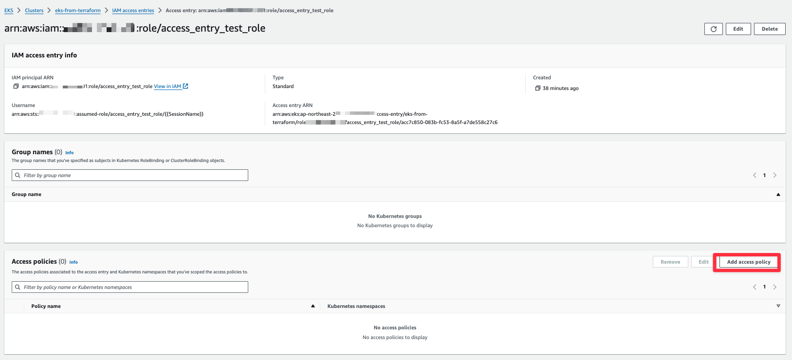Click the Edit button at top right
Image resolution: width=792 pixels, height=360 pixels.
pos(738,29)
